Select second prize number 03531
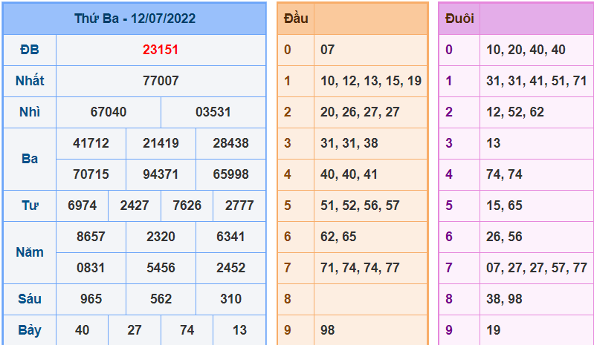Viewport: 594px width, 345px height. 213,112
